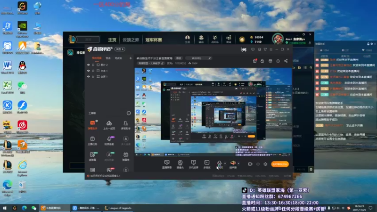Open 冠军杯赛 tab in League client
The height and width of the screenshot is (212, 377).
tap(154, 40)
